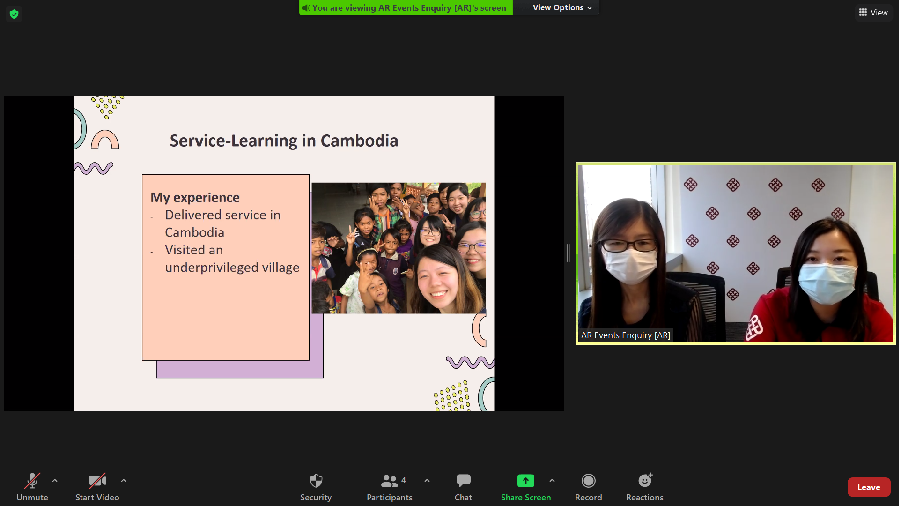Unmute the microphone
901x506 pixels.
[x=32, y=486]
